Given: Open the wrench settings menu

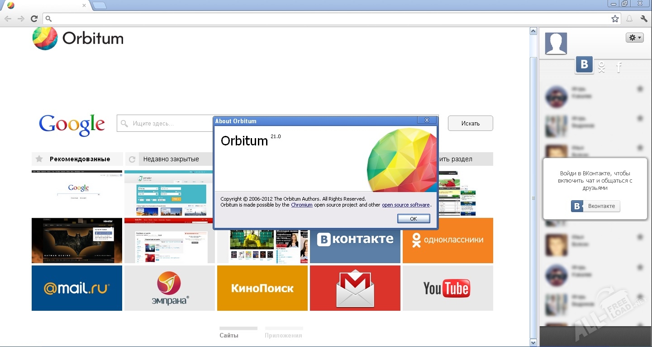Looking at the screenshot, I should [644, 19].
